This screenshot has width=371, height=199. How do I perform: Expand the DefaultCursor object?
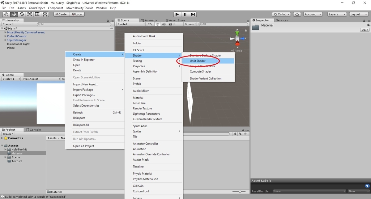coord(5,36)
